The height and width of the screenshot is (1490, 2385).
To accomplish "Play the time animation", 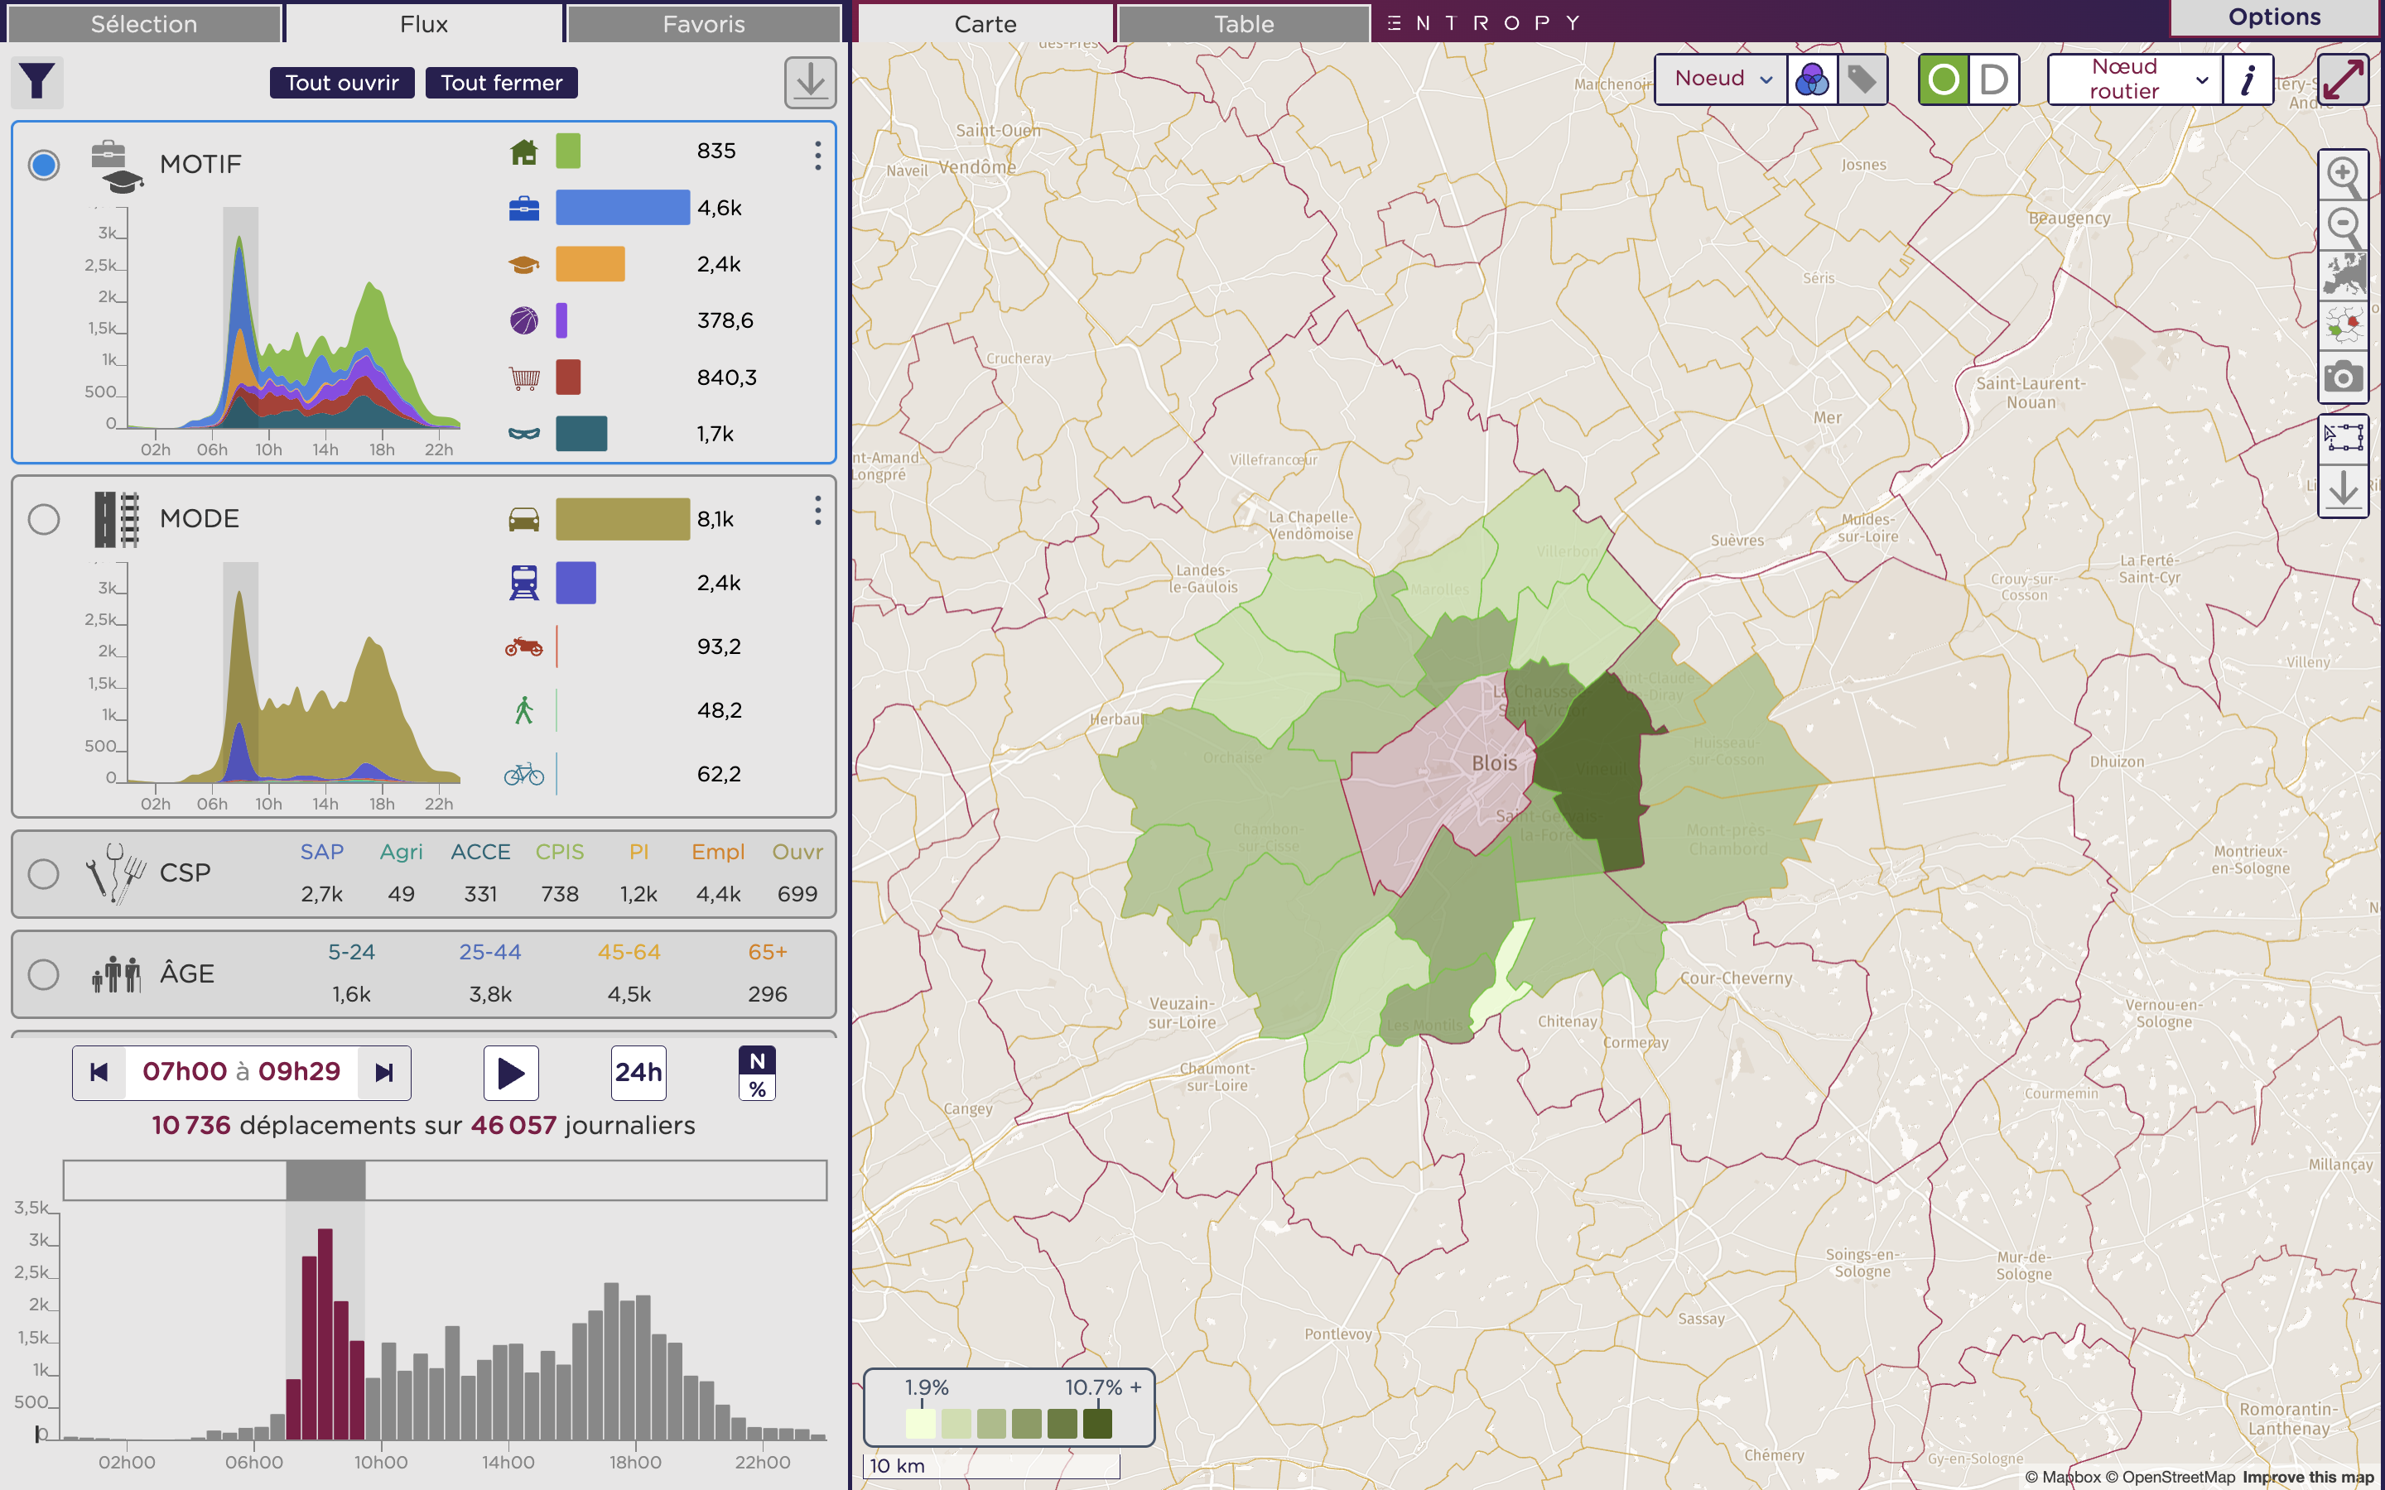I will click(510, 1072).
